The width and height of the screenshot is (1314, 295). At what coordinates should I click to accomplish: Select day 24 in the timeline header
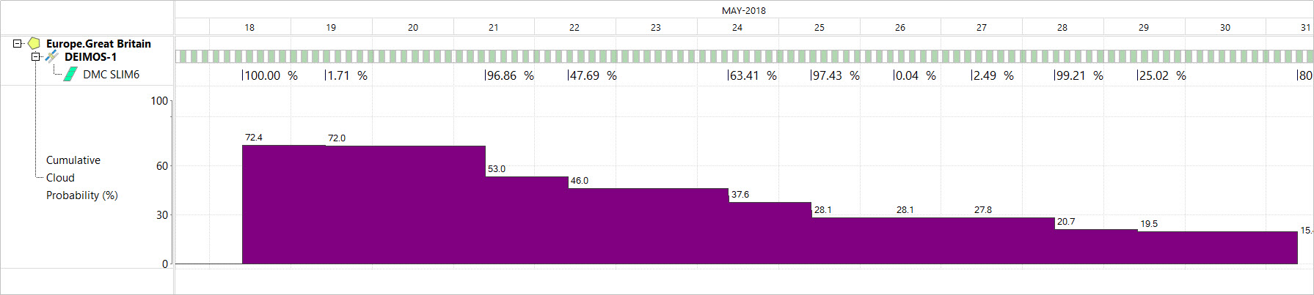737,27
